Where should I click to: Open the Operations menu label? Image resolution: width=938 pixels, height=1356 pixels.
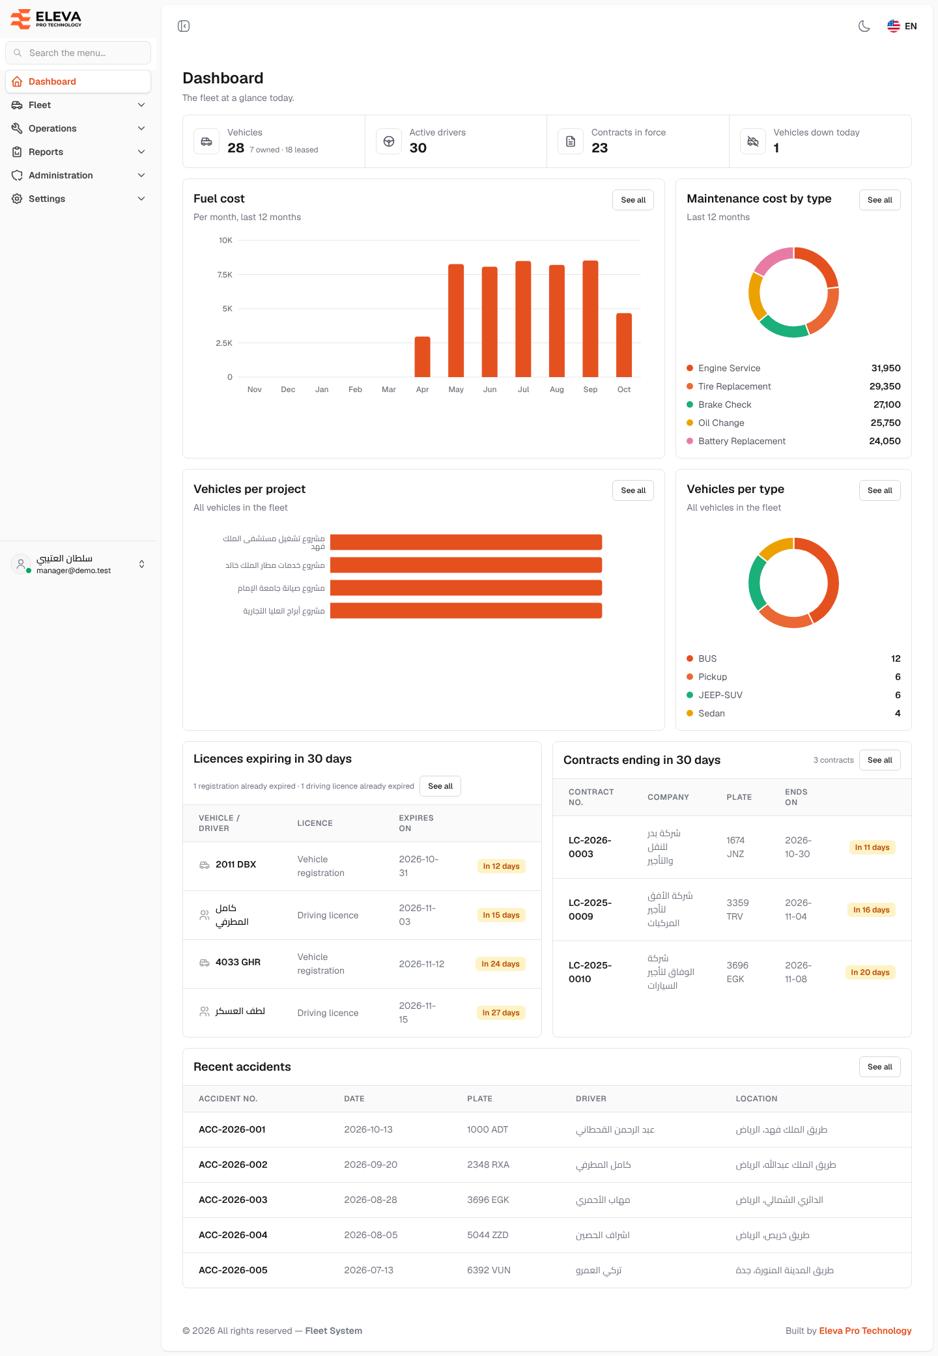point(53,128)
